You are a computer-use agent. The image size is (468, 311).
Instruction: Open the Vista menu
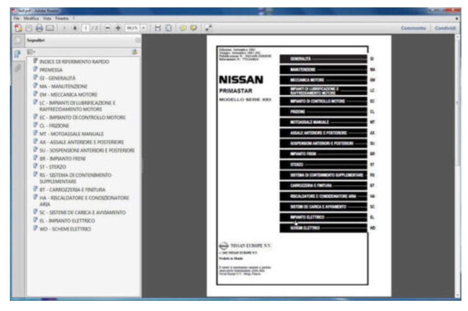click(x=47, y=18)
